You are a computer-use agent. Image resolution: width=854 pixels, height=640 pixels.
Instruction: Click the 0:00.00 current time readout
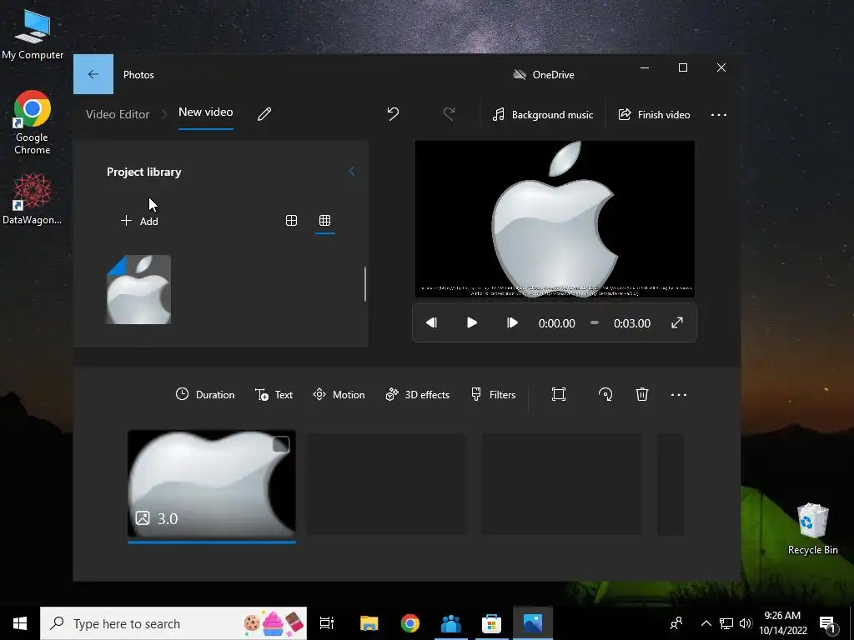pos(556,323)
